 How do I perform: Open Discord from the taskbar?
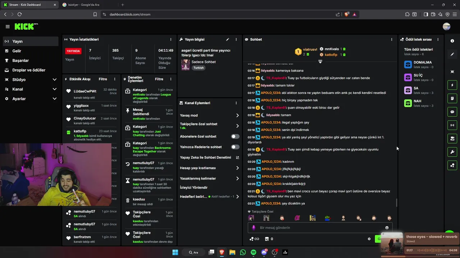264,252
